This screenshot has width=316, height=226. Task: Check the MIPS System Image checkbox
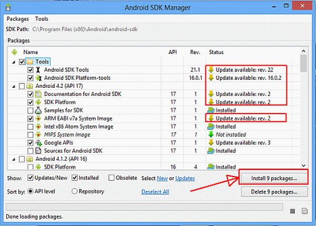coord(30,135)
